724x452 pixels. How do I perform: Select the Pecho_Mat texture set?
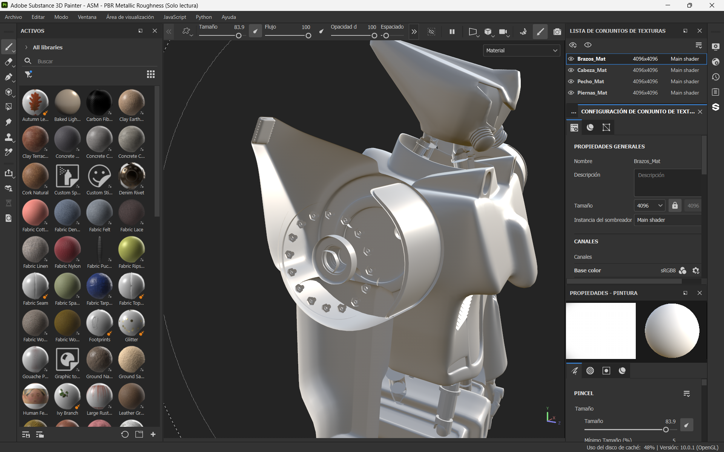591,81
